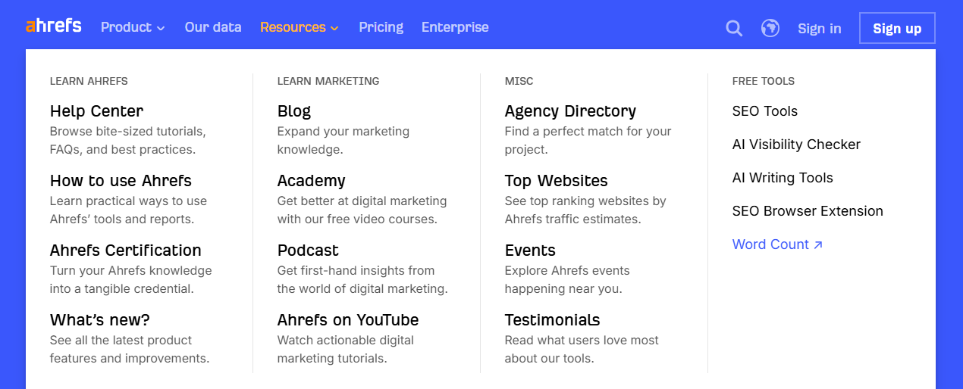Expand the Product dropdown menu
This screenshot has height=389, width=963.
133,27
